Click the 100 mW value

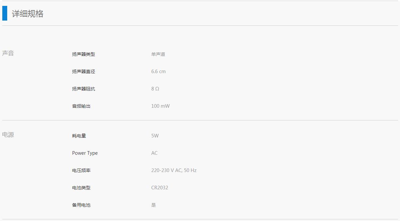pyautogui.click(x=161, y=106)
